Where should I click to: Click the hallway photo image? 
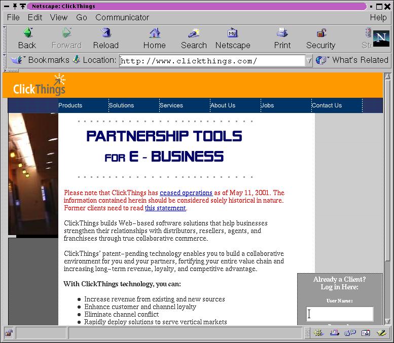pyautogui.click(x=33, y=174)
